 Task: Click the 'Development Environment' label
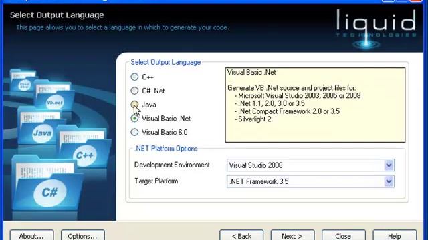(x=172, y=165)
